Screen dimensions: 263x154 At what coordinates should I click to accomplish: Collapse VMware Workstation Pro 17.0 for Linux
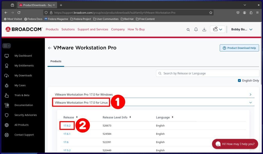pyautogui.click(x=250, y=102)
